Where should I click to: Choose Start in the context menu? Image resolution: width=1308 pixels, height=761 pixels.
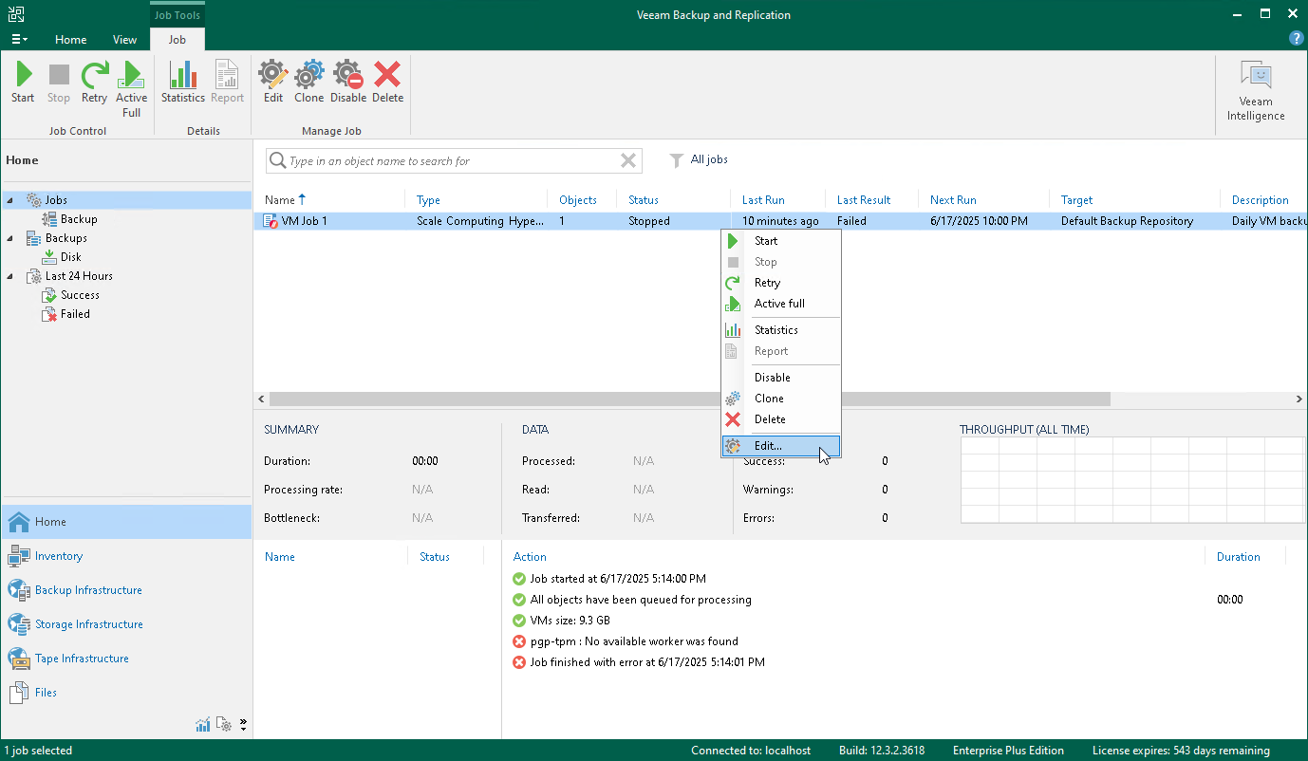click(x=781, y=241)
